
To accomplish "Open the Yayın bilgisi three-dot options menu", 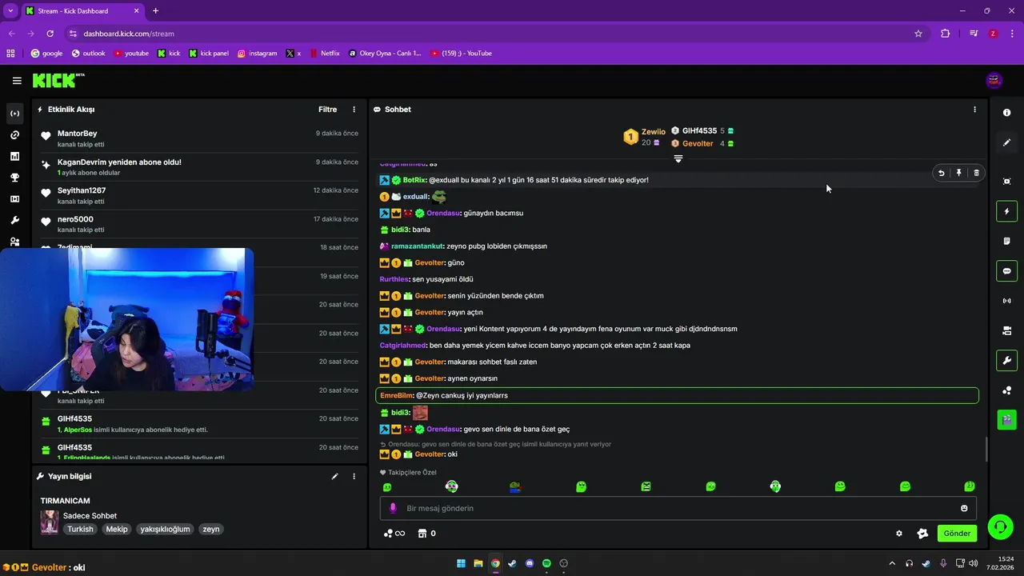I will coord(354,477).
